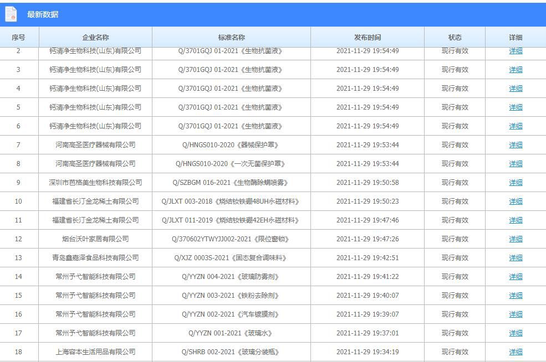Screen dimensions: 546x362
Task: View 详细 of 烟台沃叶家居 限位窗锁 standard
Action: [x=515, y=239]
